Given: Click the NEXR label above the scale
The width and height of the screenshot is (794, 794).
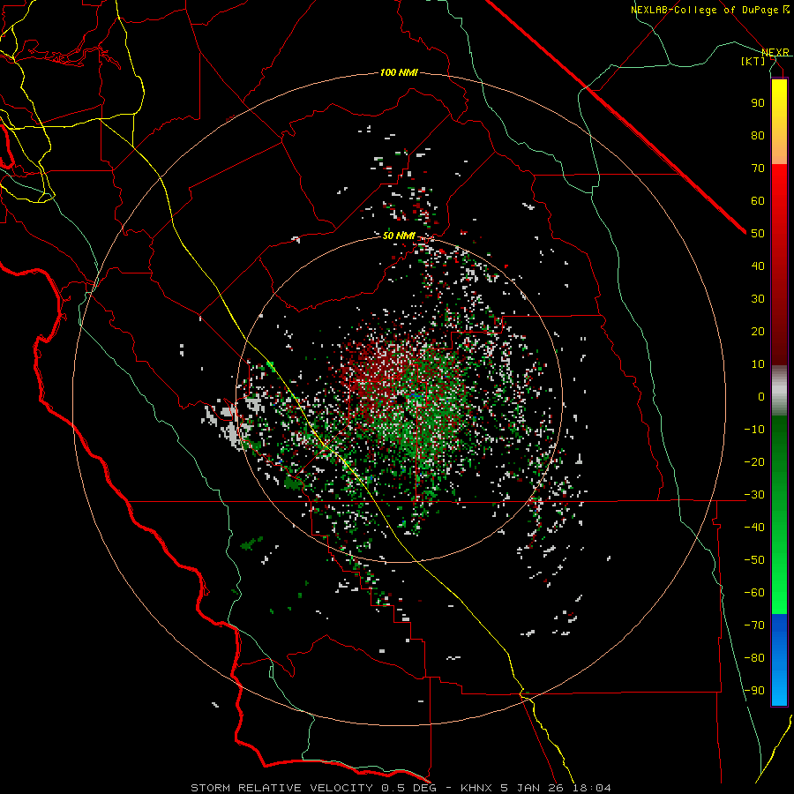Looking at the screenshot, I should point(775,52).
